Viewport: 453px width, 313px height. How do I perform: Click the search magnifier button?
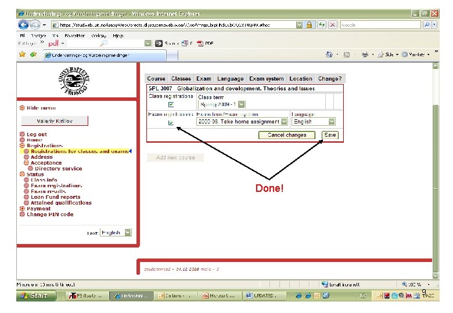(x=427, y=25)
